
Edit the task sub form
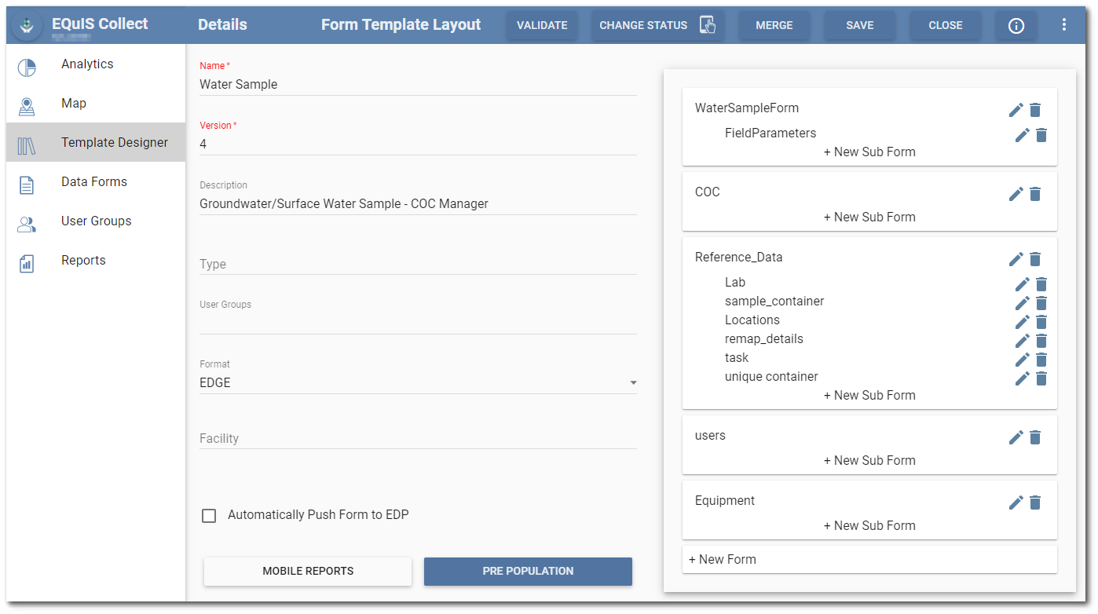1022,360
